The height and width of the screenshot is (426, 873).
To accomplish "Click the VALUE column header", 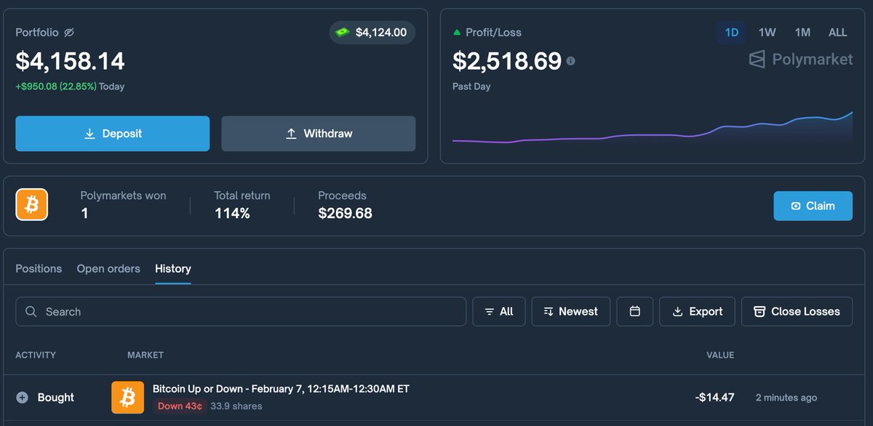I will tap(720, 355).
